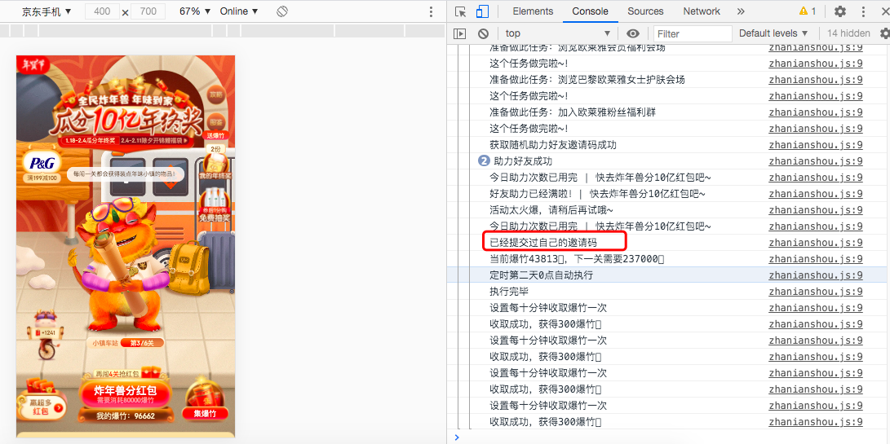
Task: Open console settings gear in filter bar
Action: pos(885,33)
